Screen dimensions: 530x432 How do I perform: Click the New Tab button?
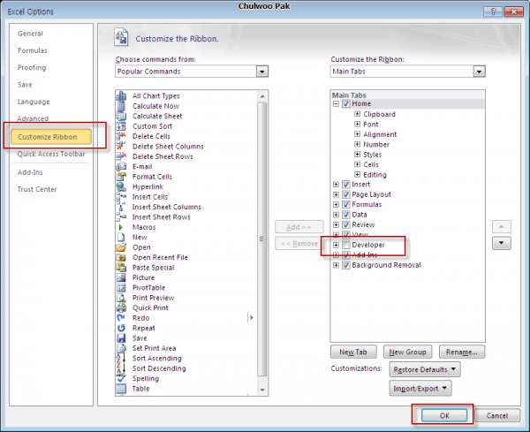353,352
